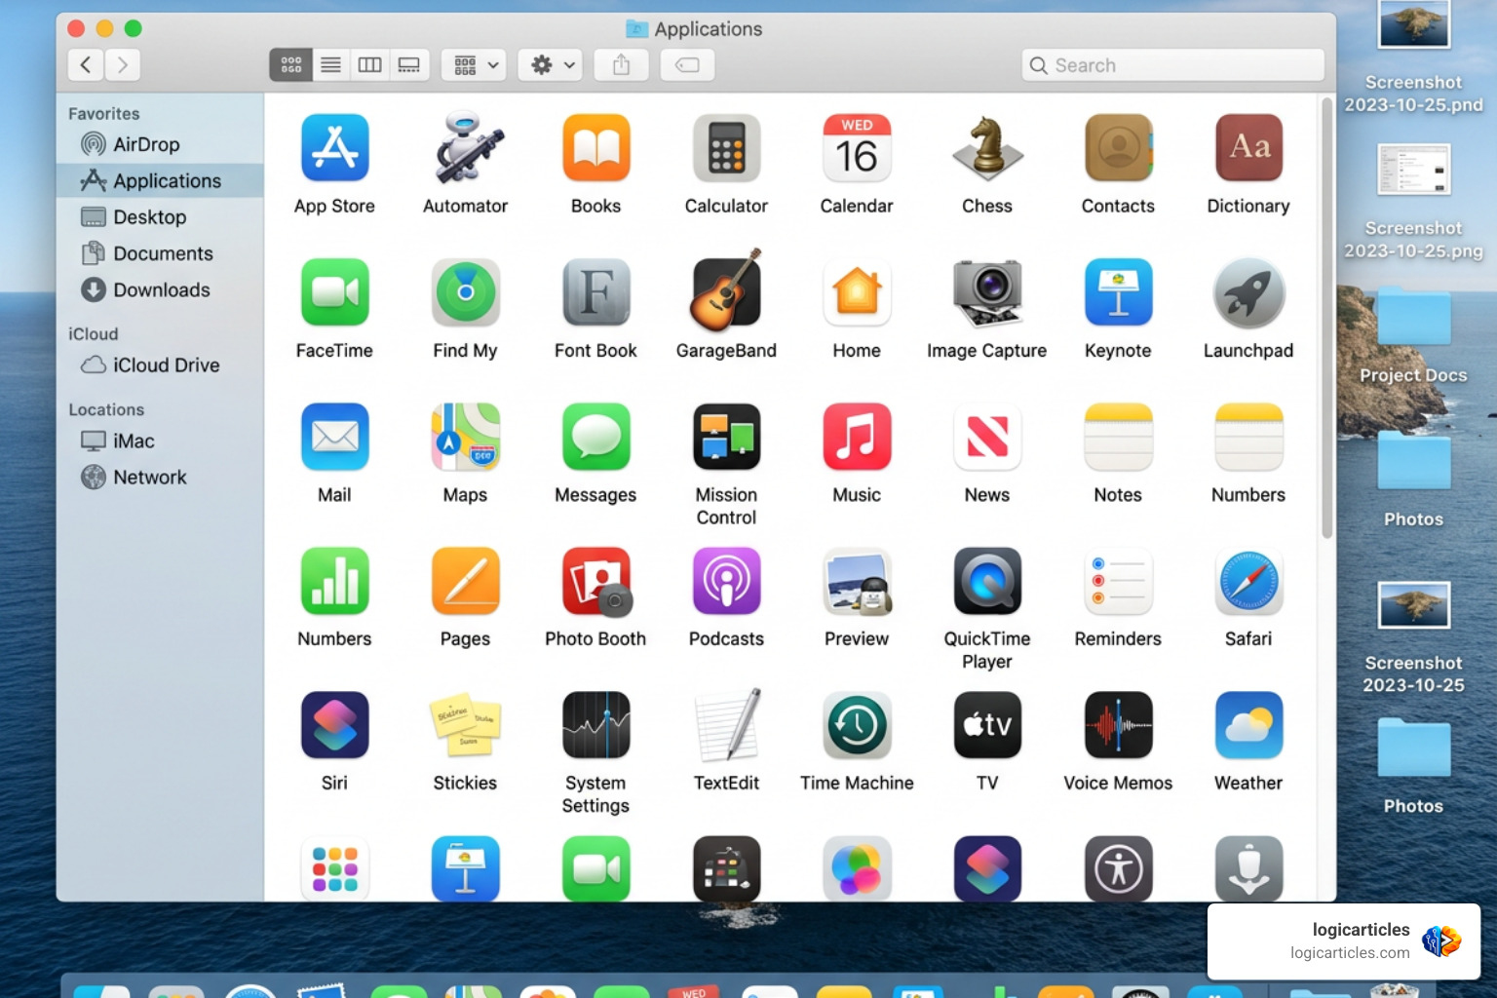
Task: Open iCloud Drive in the sidebar
Action: click(x=160, y=365)
